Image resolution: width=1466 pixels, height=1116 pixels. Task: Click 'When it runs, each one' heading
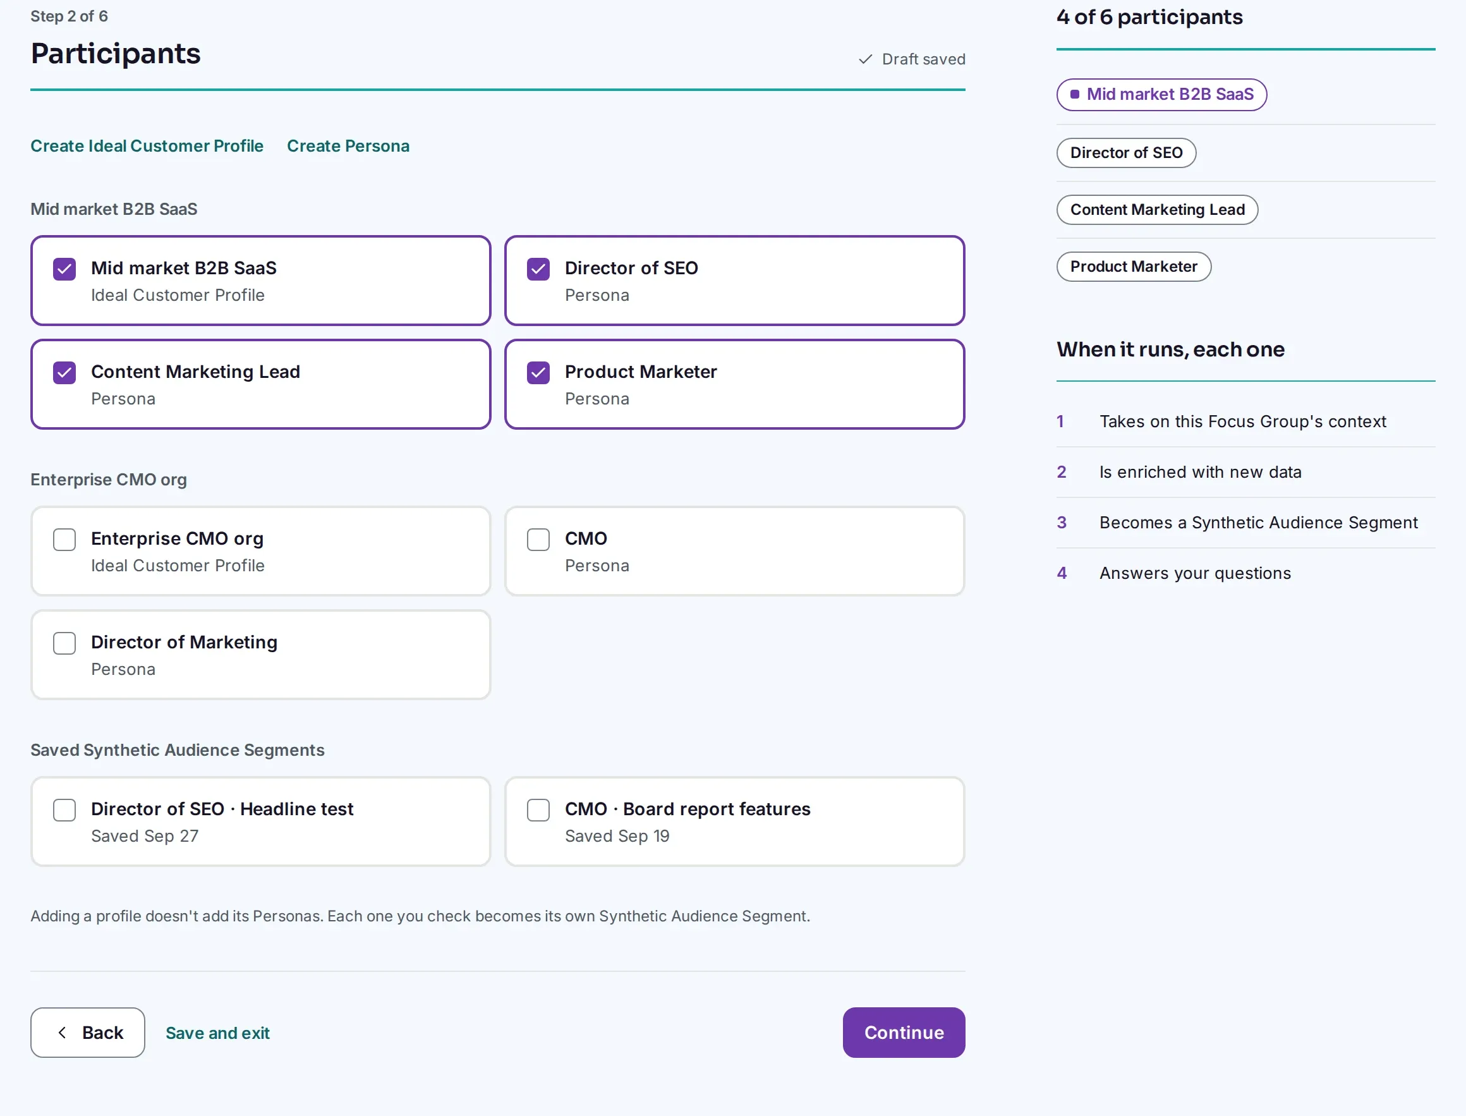pyautogui.click(x=1170, y=349)
